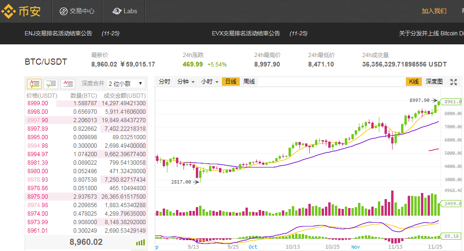Viewport: 464px width, 251px height.
Task: Open 交易中心 trading center menu
Action: pyautogui.click(x=77, y=11)
